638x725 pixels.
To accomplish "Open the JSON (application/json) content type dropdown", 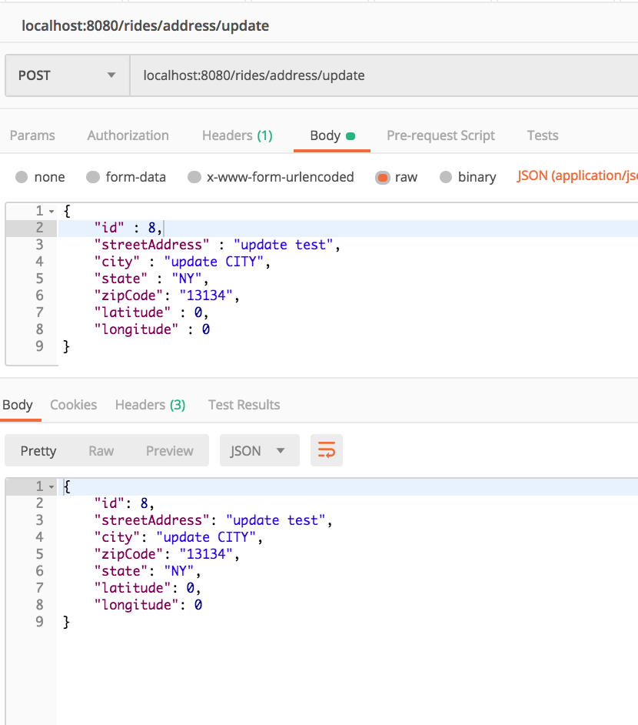I will pyautogui.click(x=577, y=175).
